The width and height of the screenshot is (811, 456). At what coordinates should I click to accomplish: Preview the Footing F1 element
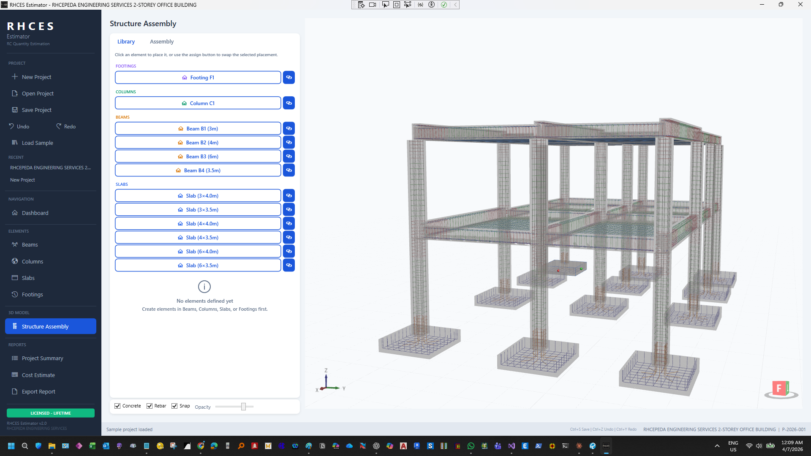(289, 77)
